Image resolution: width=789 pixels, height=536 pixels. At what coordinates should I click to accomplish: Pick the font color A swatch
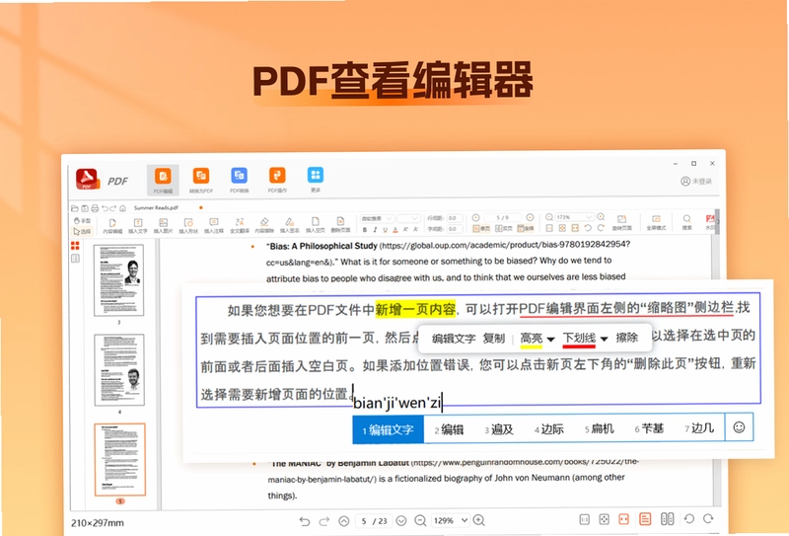395,230
